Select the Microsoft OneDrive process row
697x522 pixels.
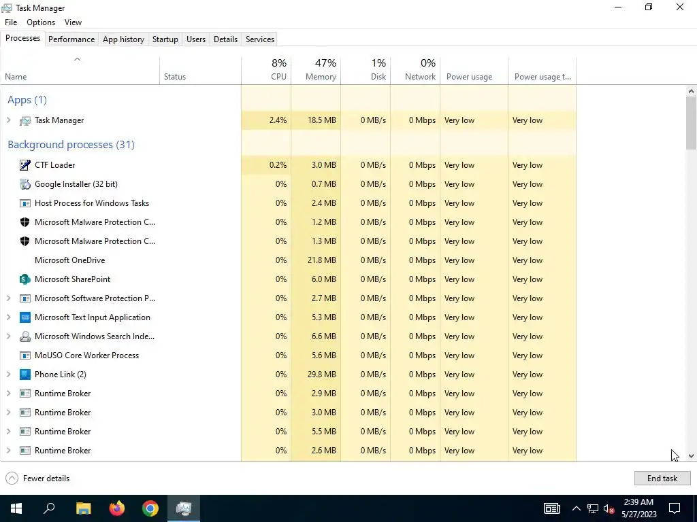(x=288, y=260)
